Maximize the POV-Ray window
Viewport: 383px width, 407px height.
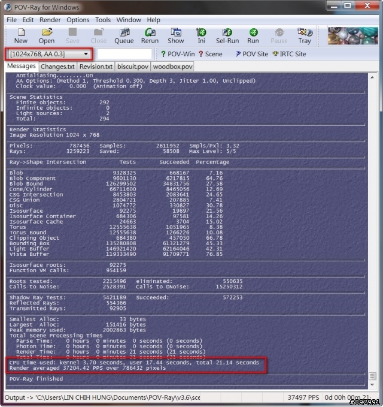348,5
